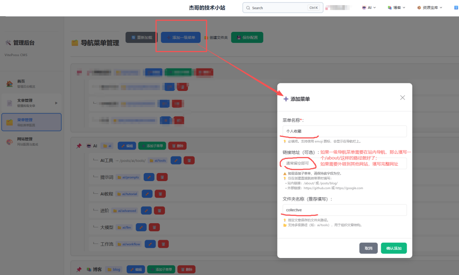Click the edit pencil icon for 进阶 row
This screenshot has width=459, height=275.
coord(146,210)
